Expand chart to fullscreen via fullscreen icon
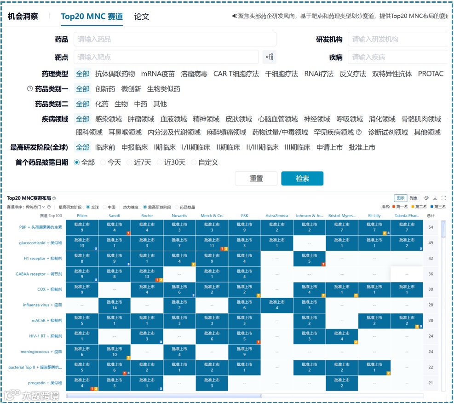This screenshot has height=404, width=454. [443, 198]
